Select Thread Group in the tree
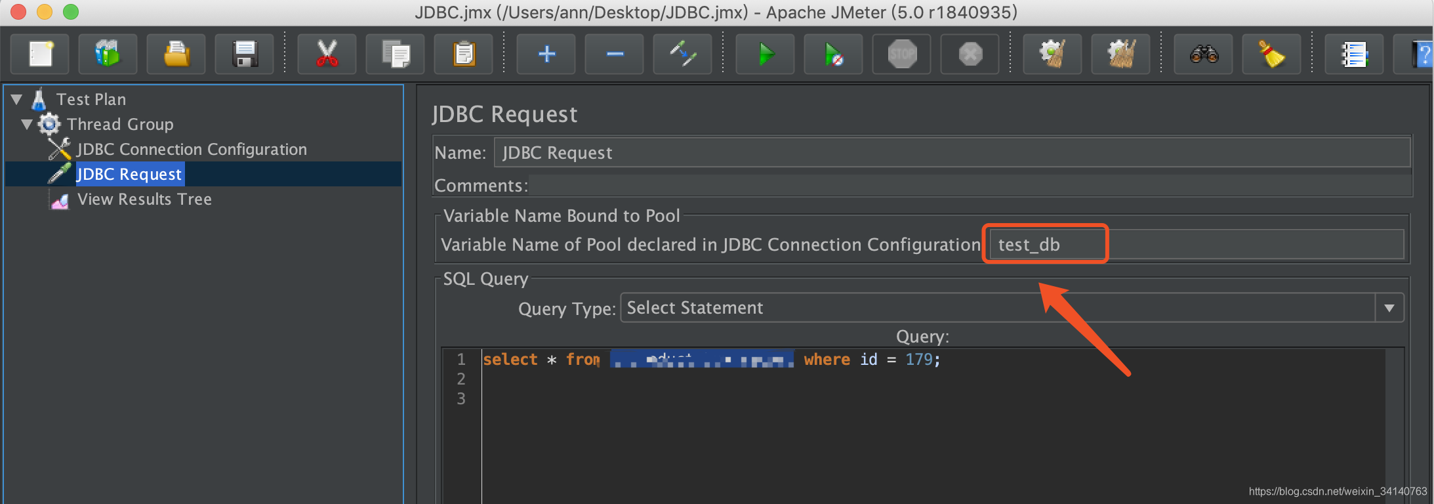The height and width of the screenshot is (504, 1434). click(120, 125)
